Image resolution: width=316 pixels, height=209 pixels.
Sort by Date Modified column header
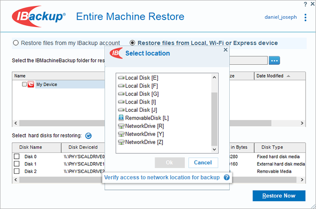pos(280,76)
